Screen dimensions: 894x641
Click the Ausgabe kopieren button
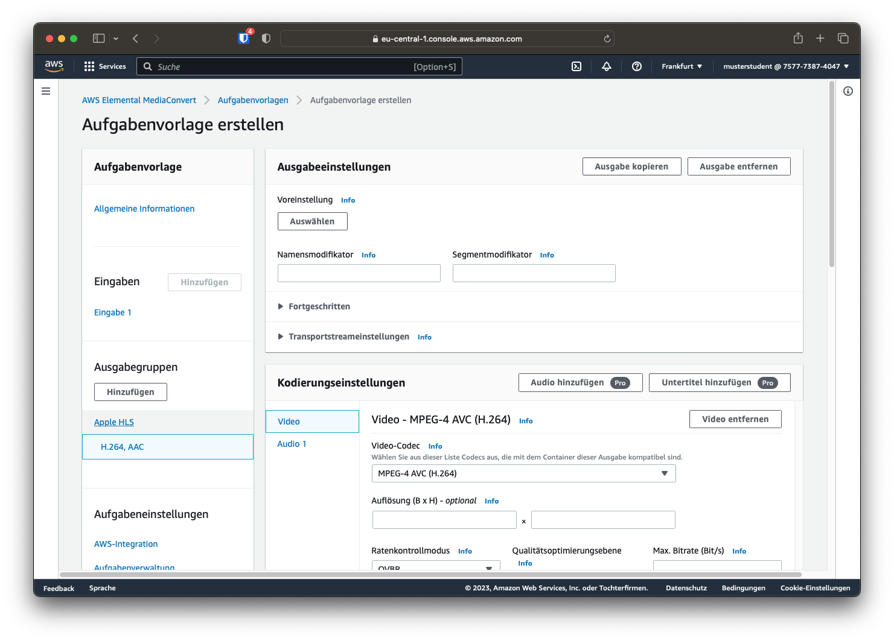[631, 166]
